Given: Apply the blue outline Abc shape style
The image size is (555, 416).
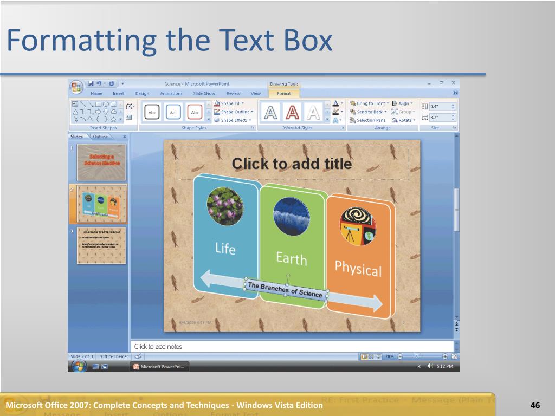Looking at the screenshot, I should (x=173, y=112).
